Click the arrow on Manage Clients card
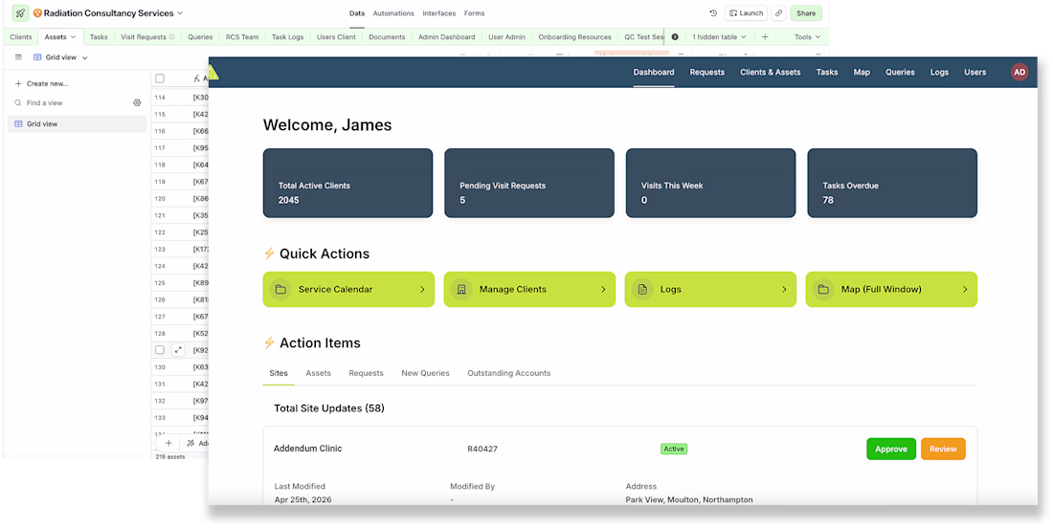Screen dimensions: 1053x528 pyautogui.click(x=603, y=290)
